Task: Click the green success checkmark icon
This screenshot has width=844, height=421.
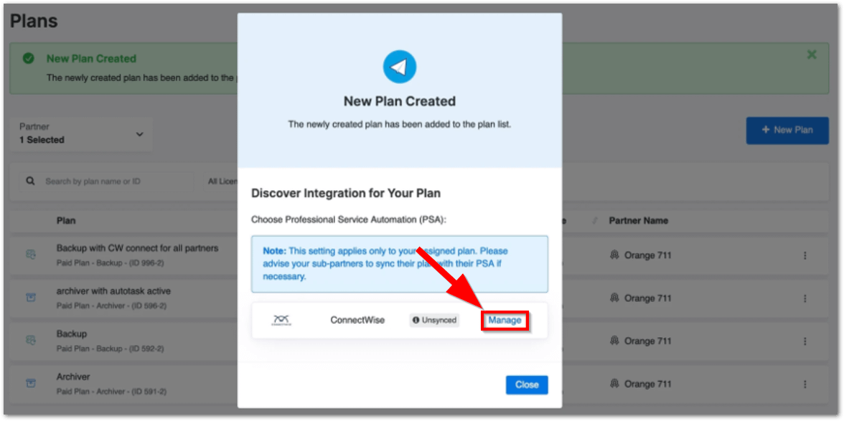Action: [x=29, y=59]
